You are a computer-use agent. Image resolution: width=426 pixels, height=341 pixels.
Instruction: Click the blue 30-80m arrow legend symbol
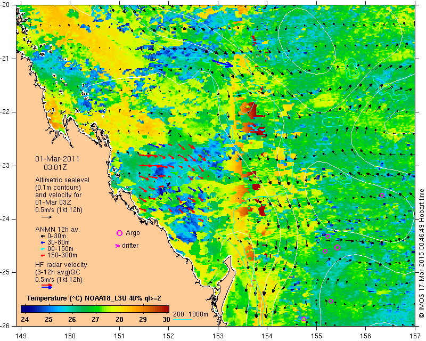(43, 242)
